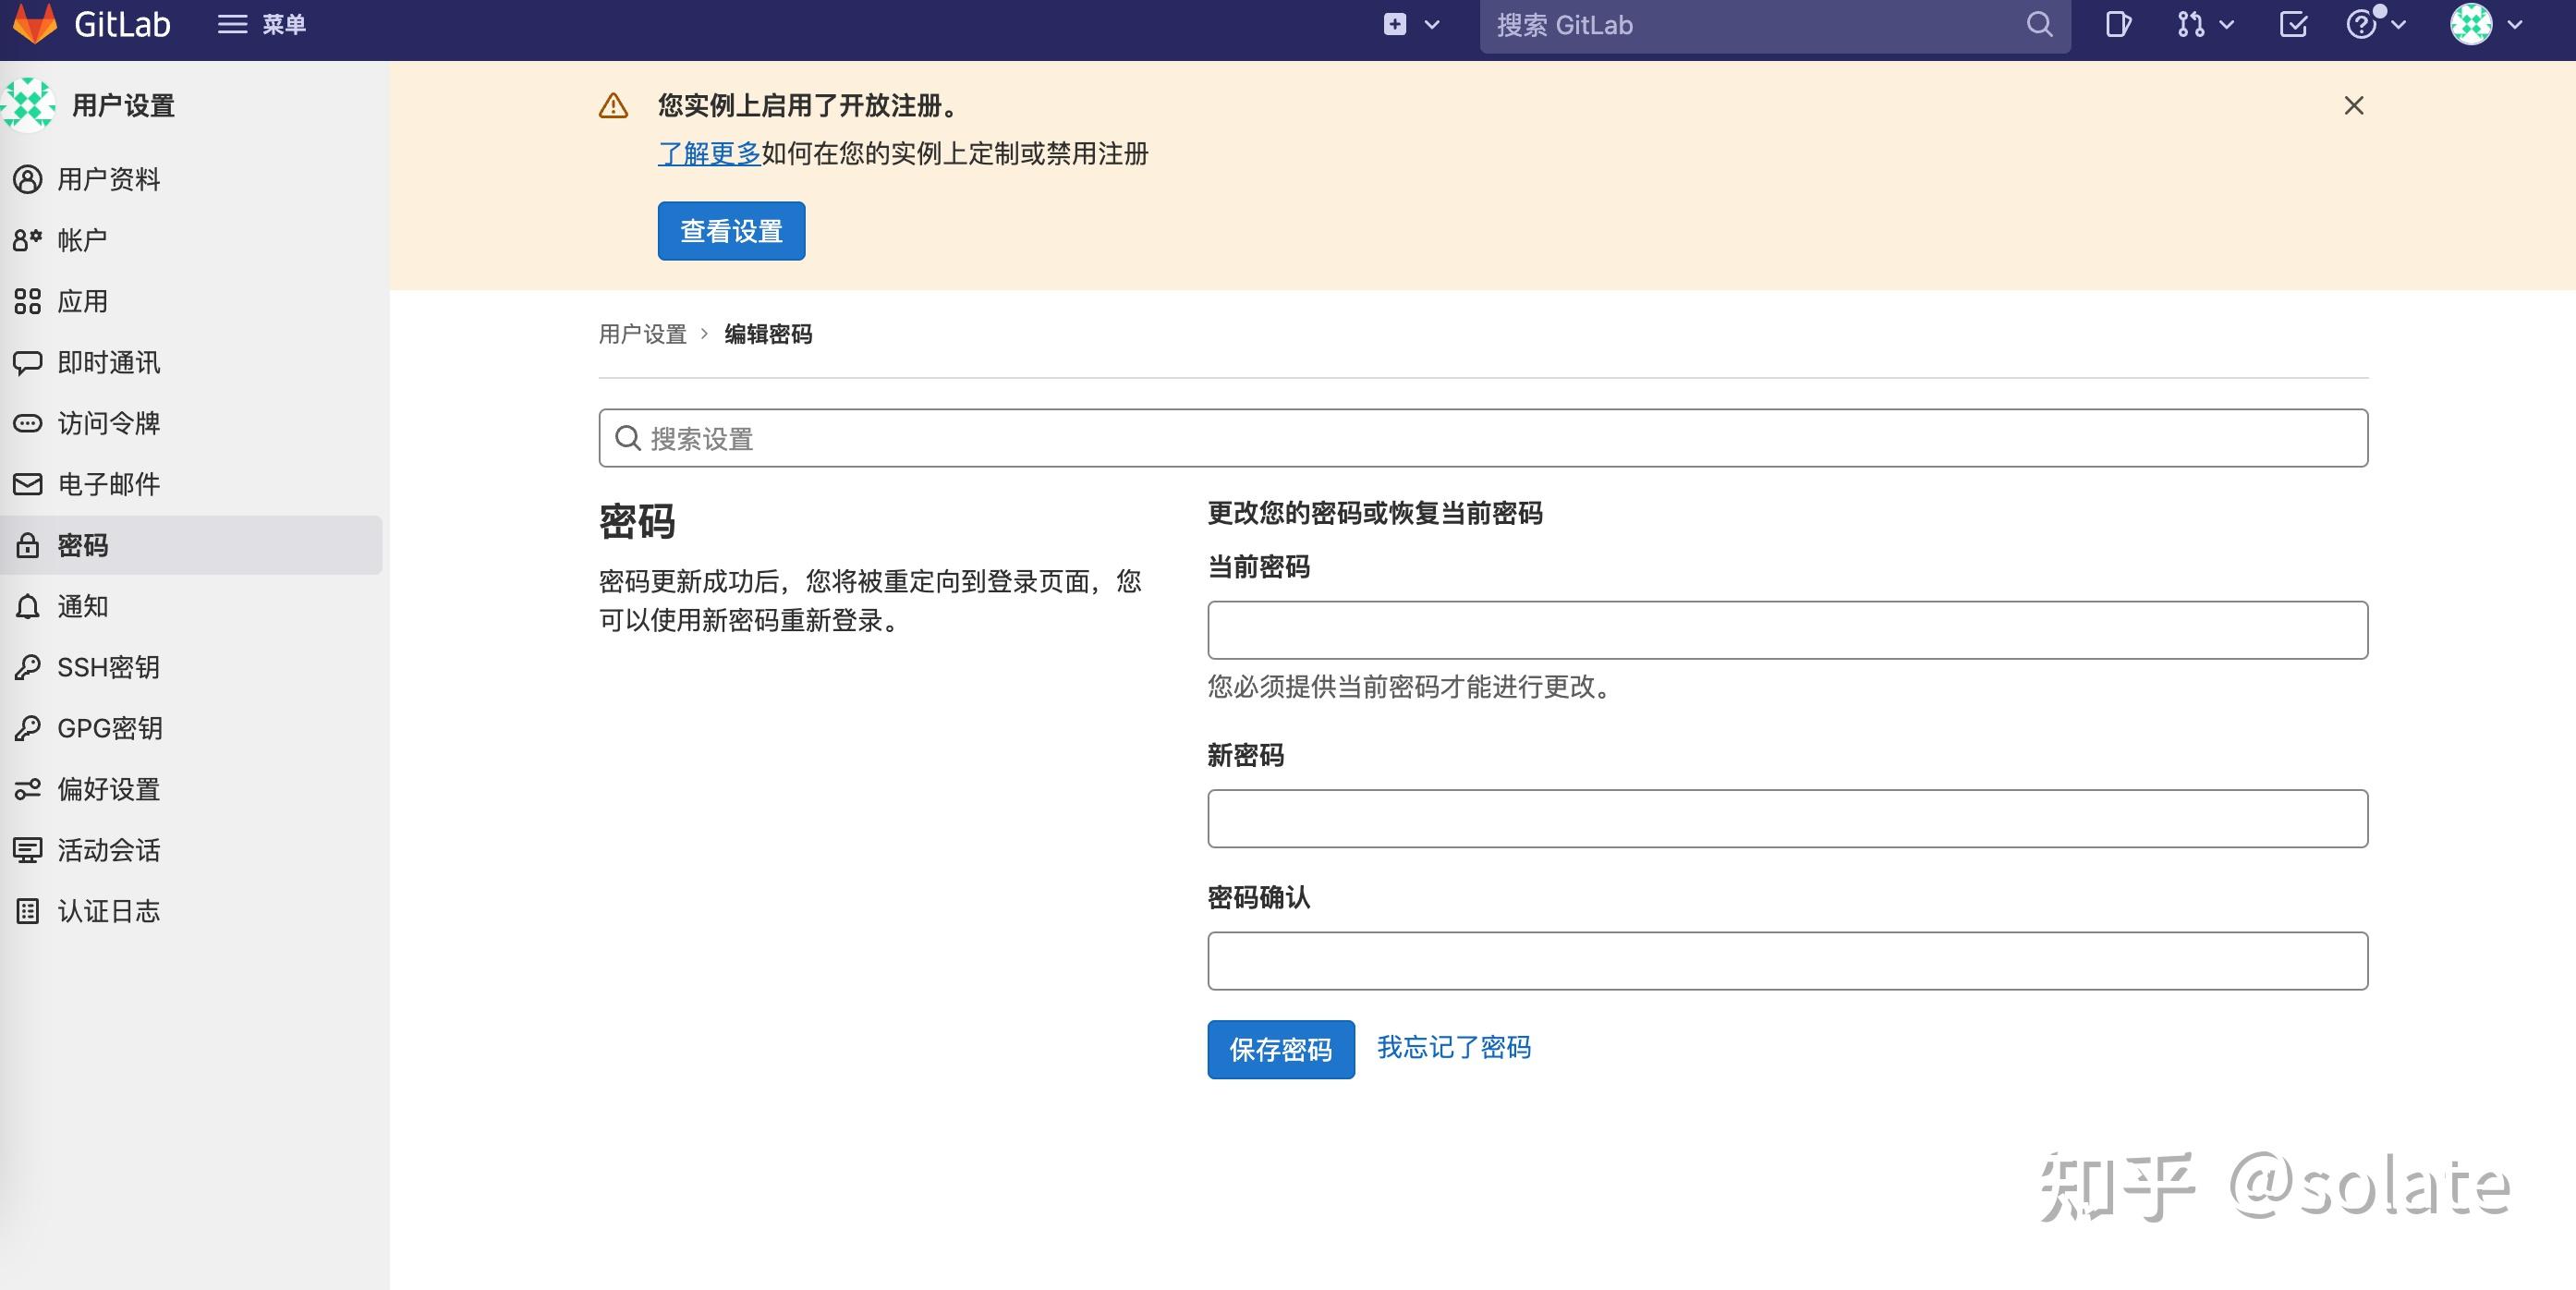The height and width of the screenshot is (1290, 2576).
Task: Open 通知 via the bell icon
Action: point(27,606)
